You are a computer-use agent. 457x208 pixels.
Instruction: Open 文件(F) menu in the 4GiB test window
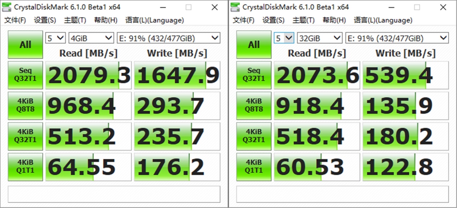tap(15, 20)
